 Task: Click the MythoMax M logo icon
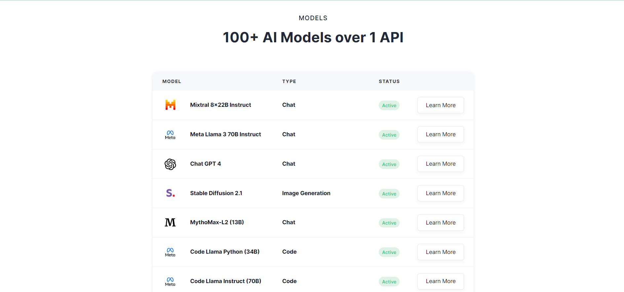pos(170,223)
